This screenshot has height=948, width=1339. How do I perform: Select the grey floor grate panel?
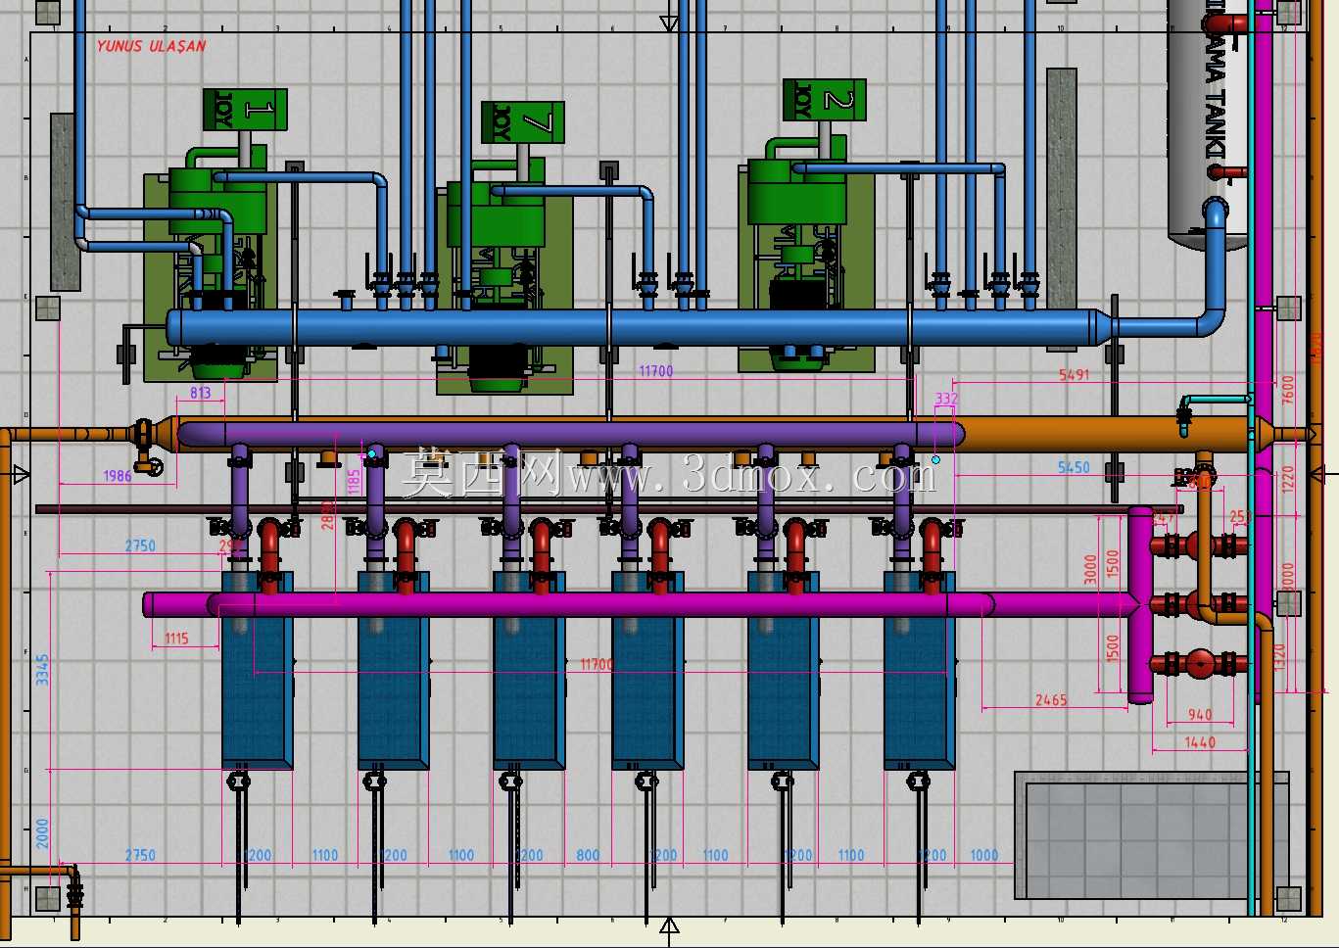[1152, 835]
